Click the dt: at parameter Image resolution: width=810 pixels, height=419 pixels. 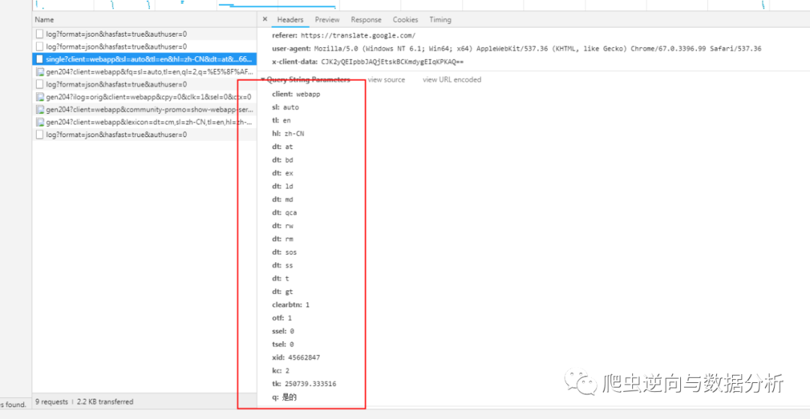(282, 147)
